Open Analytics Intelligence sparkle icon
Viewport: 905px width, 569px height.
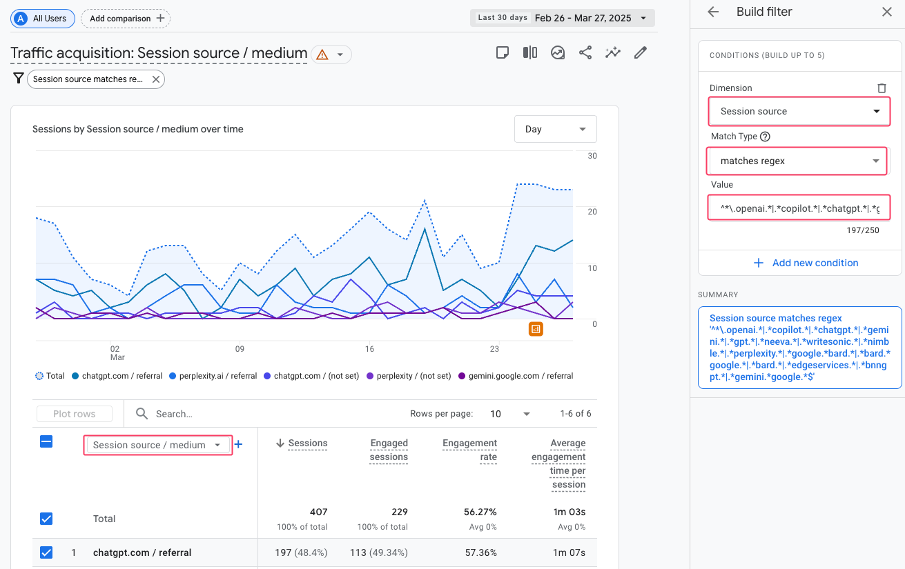tap(612, 52)
